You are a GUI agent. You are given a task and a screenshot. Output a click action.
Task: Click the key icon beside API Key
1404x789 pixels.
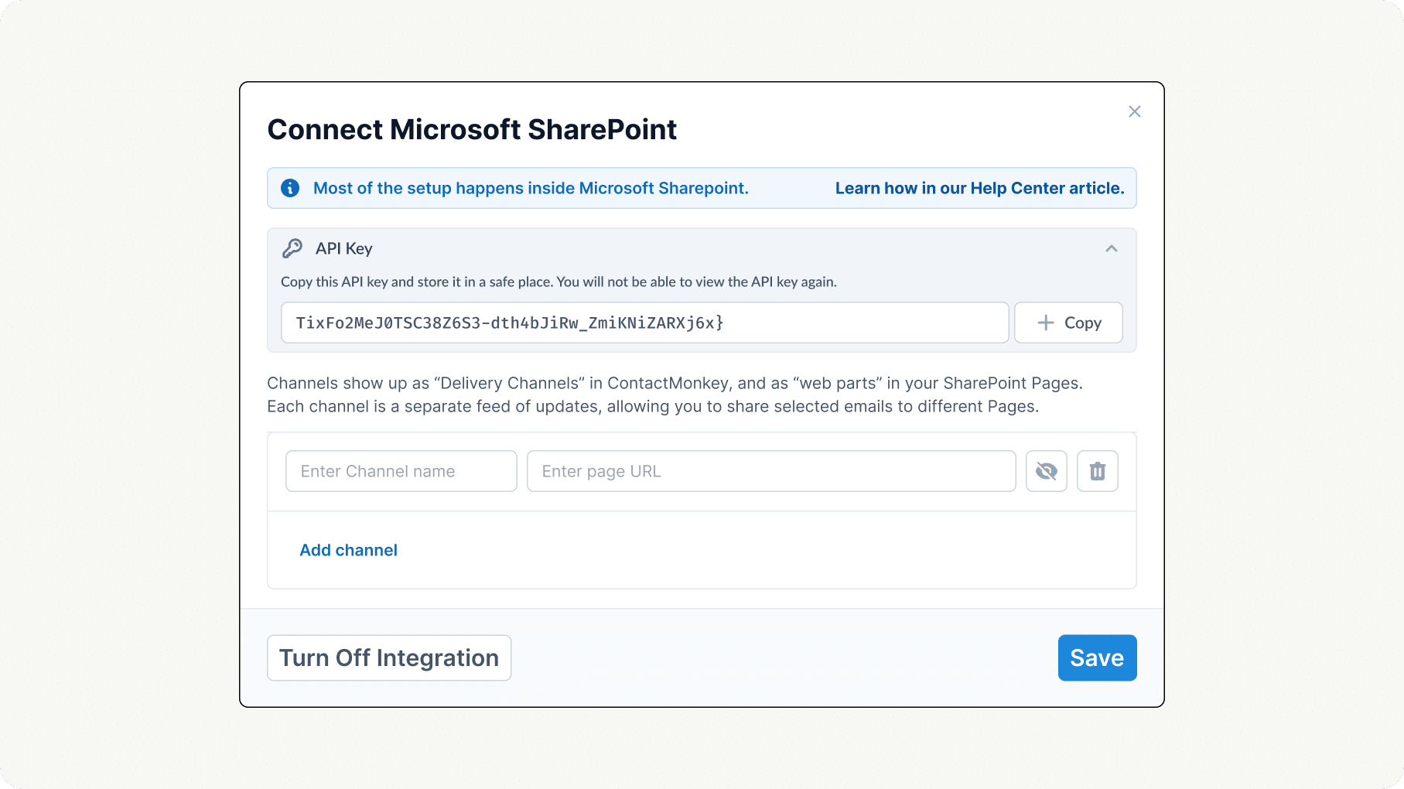point(292,248)
